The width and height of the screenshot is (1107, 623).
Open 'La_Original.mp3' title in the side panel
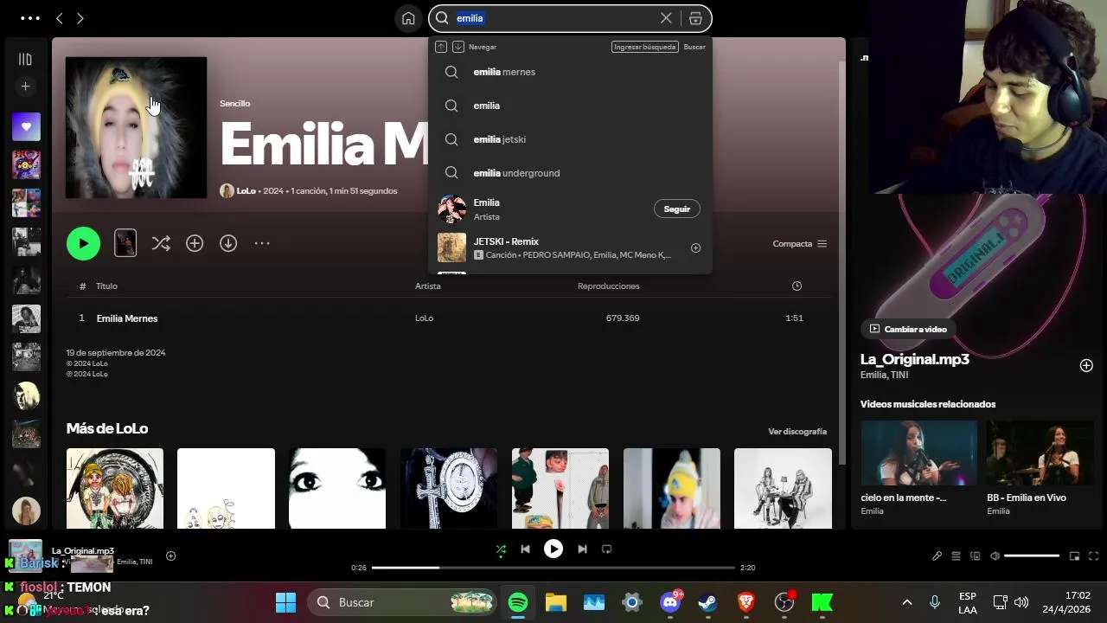point(915,359)
